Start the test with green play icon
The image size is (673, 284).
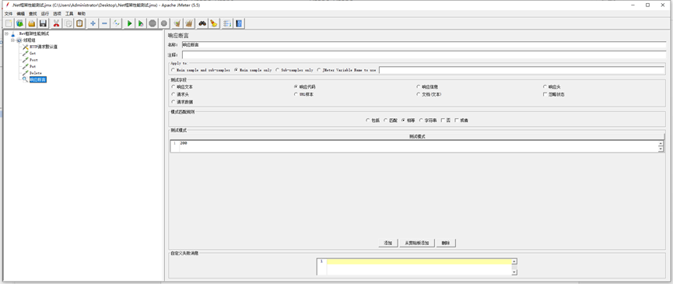[129, 23]
